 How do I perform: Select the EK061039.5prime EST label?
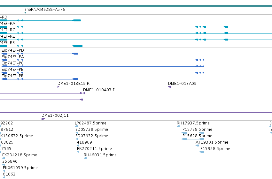point(20,168)
